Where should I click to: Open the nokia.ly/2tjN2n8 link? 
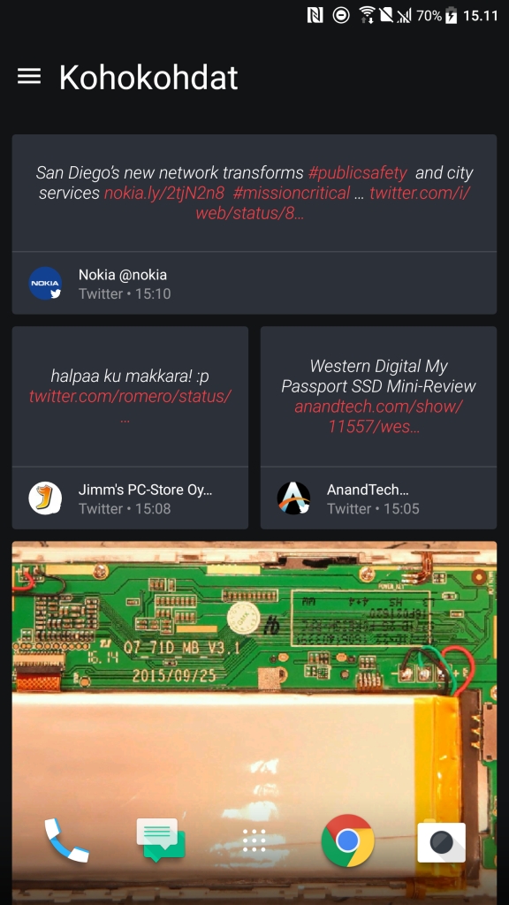(163, 193)
